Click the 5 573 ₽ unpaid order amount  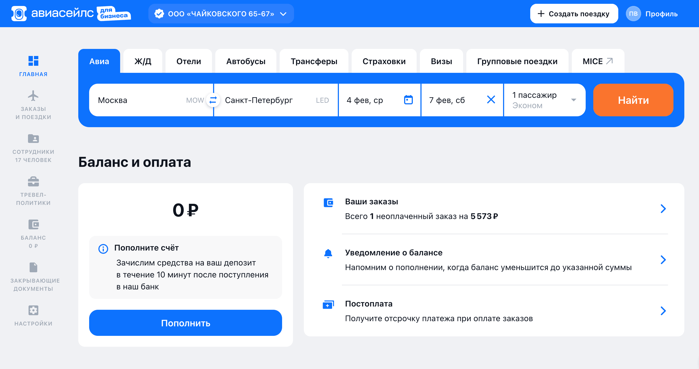484,216
